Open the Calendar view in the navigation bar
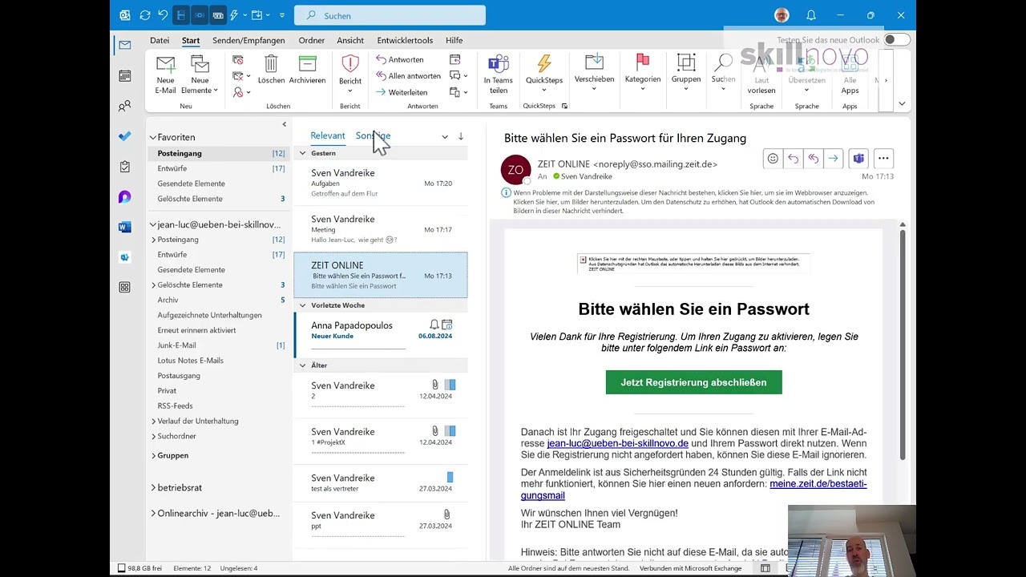The width and height of the screenshot is (1026, 577). click(124, 75)
